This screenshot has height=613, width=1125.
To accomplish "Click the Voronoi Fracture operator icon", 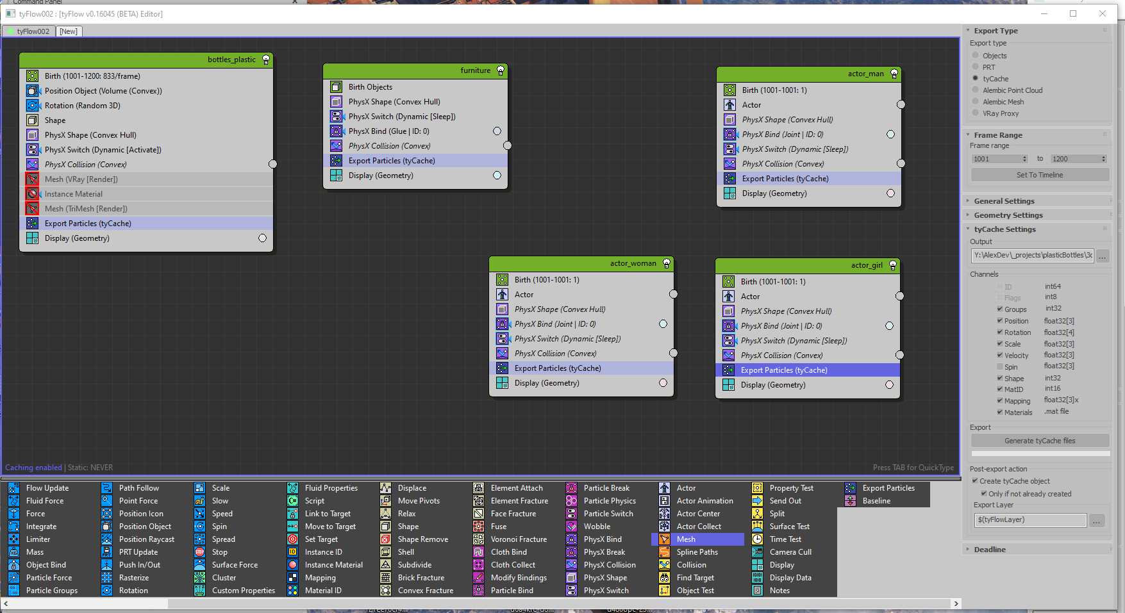I will [478, 539].
